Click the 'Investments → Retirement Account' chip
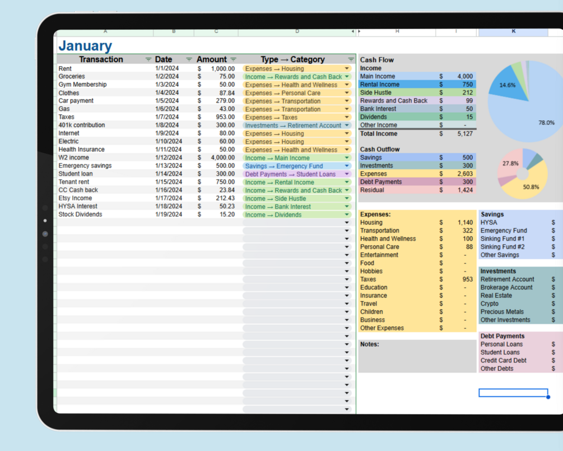The width and height of the screenshot is (563, 451). (297, 125)
